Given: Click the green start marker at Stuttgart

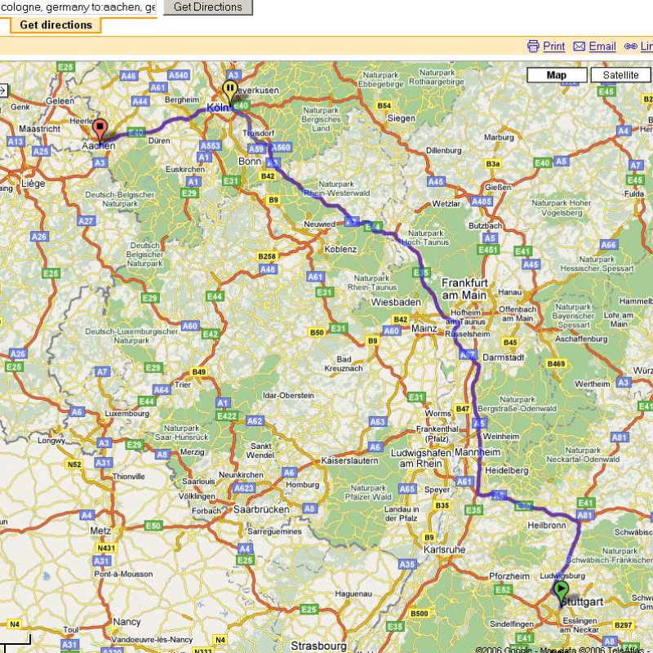Looking at the screenshot, I should 561,589.
